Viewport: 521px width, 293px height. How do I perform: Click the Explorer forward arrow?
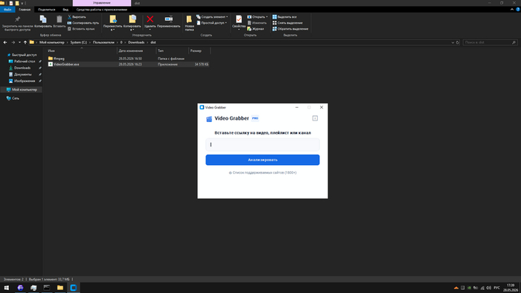(13, 42)
